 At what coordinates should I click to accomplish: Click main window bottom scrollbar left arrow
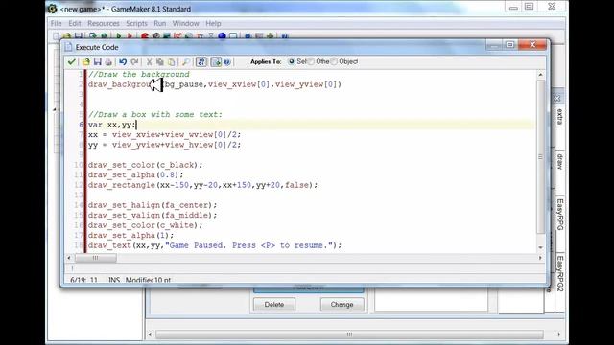150,334
